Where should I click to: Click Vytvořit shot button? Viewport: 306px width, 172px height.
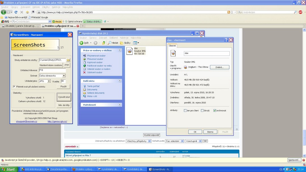coord(64,97)
